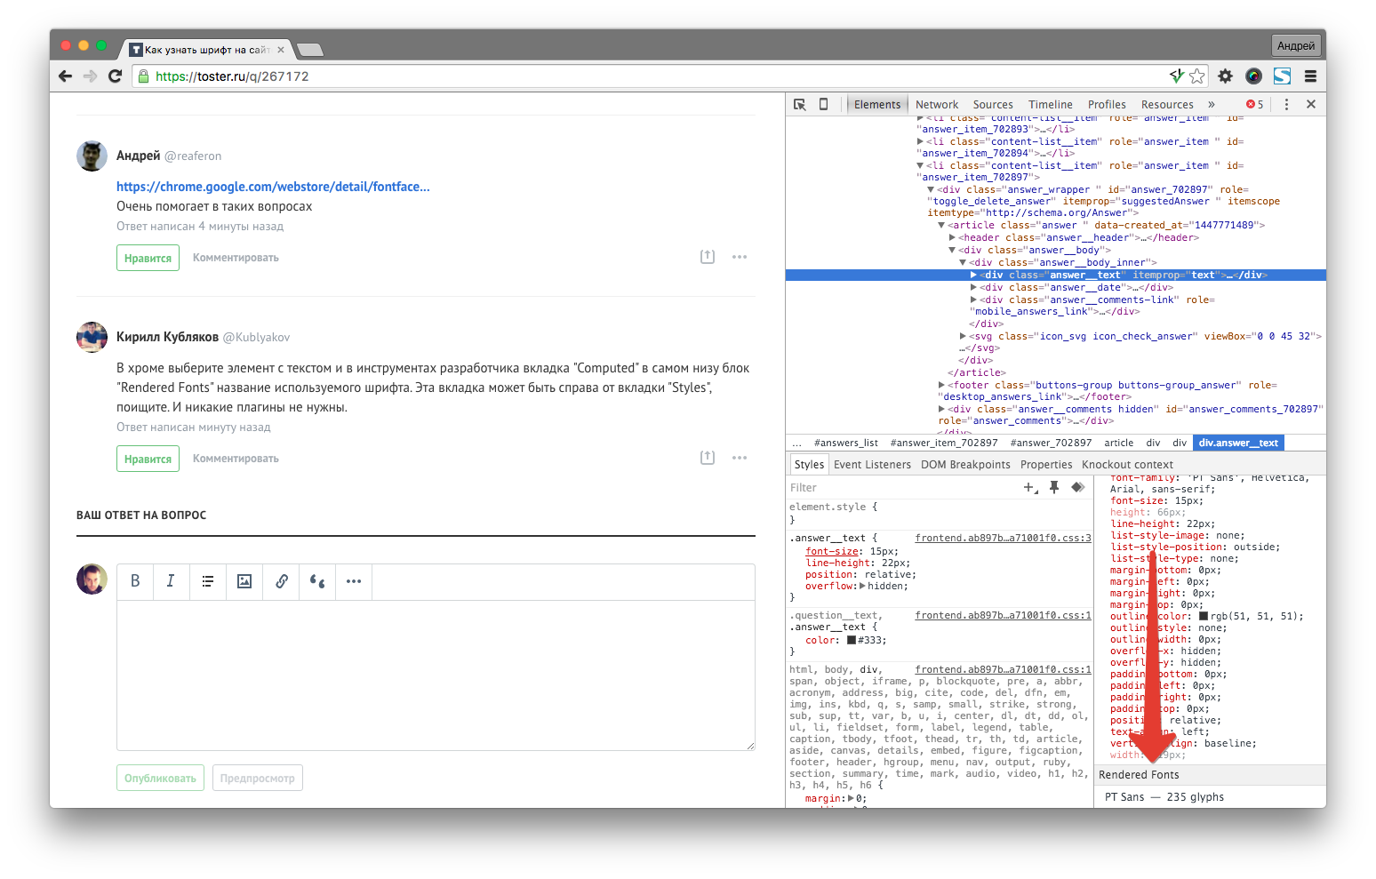Viewport: 1376px width, 879px height.
Task: Open more options dots under Андрей's answer
Action: [x=740, y=257]
